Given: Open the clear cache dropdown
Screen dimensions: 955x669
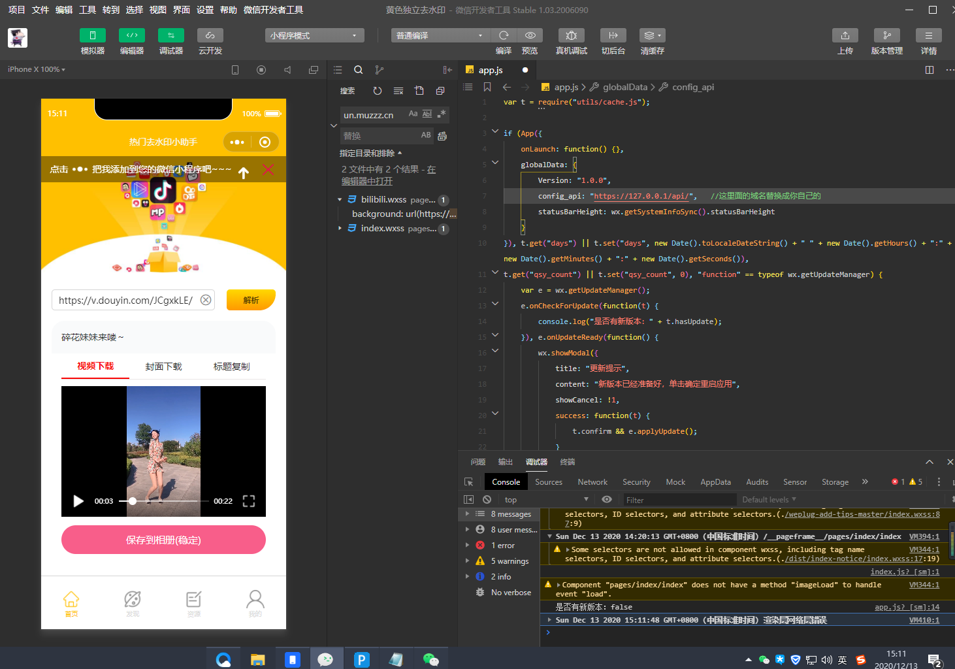Looking at the screenshot, I should [x=653, y=35].
